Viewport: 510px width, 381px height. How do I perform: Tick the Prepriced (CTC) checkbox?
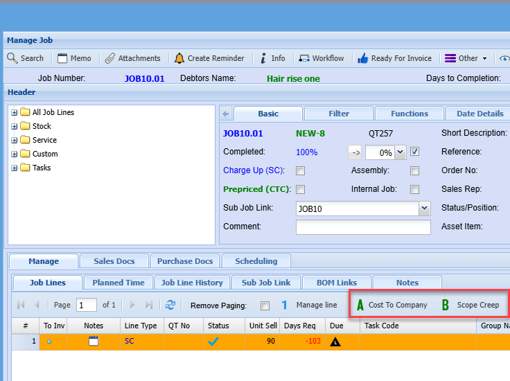pyautogui.click(x=301, y=189)
